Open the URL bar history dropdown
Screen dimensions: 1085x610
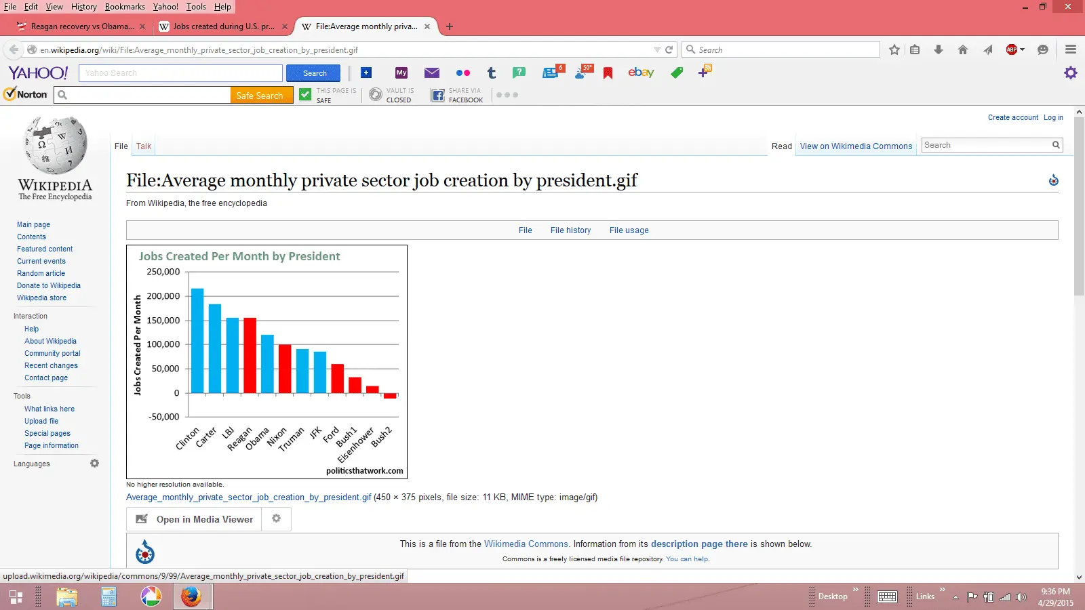656,49
